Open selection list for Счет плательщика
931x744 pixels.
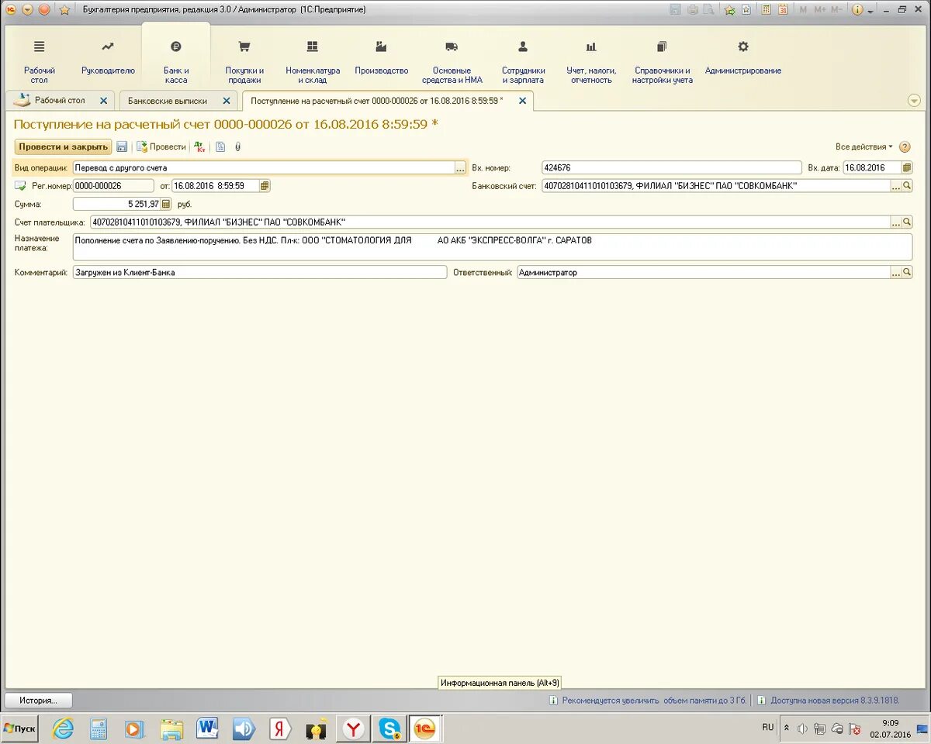pyautogui.click(x=896, y=222)
